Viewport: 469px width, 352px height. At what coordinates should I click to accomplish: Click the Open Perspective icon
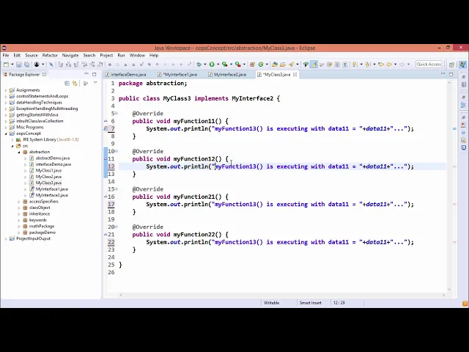[451, 65]
